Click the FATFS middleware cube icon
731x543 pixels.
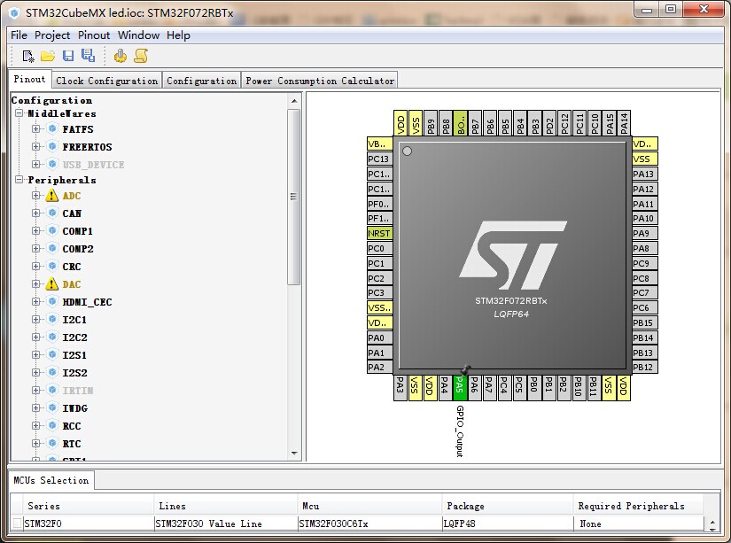click(x=52, y=128)
